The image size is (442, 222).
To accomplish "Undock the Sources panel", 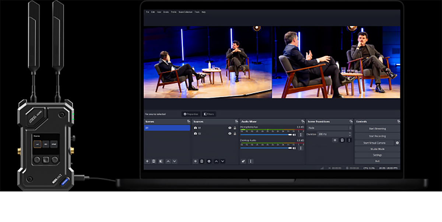I will click(236, 121).
